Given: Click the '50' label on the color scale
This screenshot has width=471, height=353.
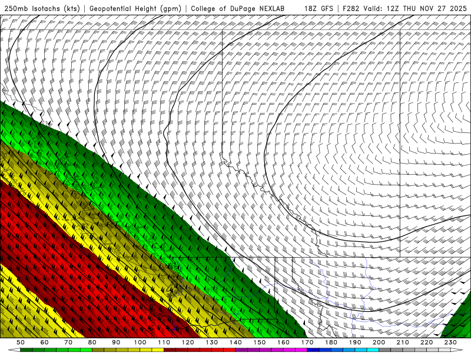Looking at the screenshot, I should click(21, 342).
